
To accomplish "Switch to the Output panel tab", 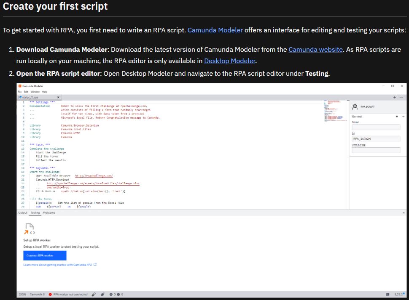I will pyautogui.click(x=23, y=212).
